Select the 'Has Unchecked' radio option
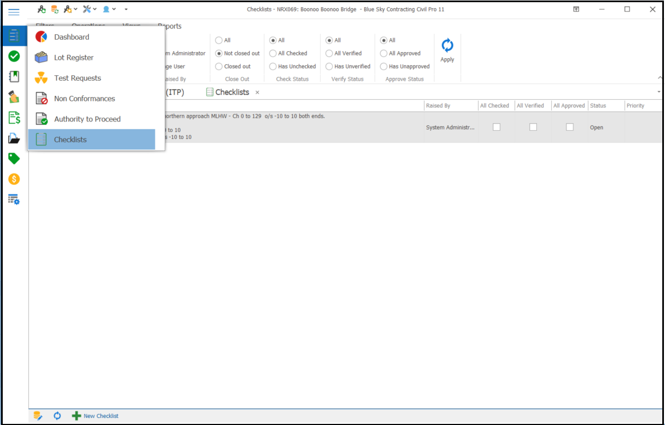Screen dimensions: 665x425 [273, 66]
